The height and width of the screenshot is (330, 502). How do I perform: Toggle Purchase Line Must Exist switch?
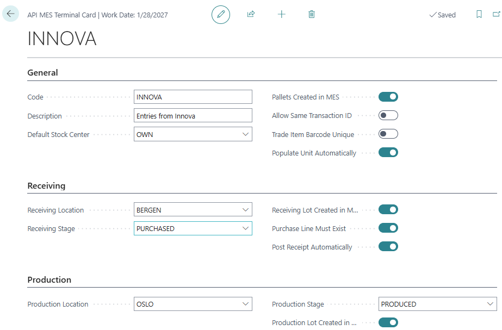(388, 228)
